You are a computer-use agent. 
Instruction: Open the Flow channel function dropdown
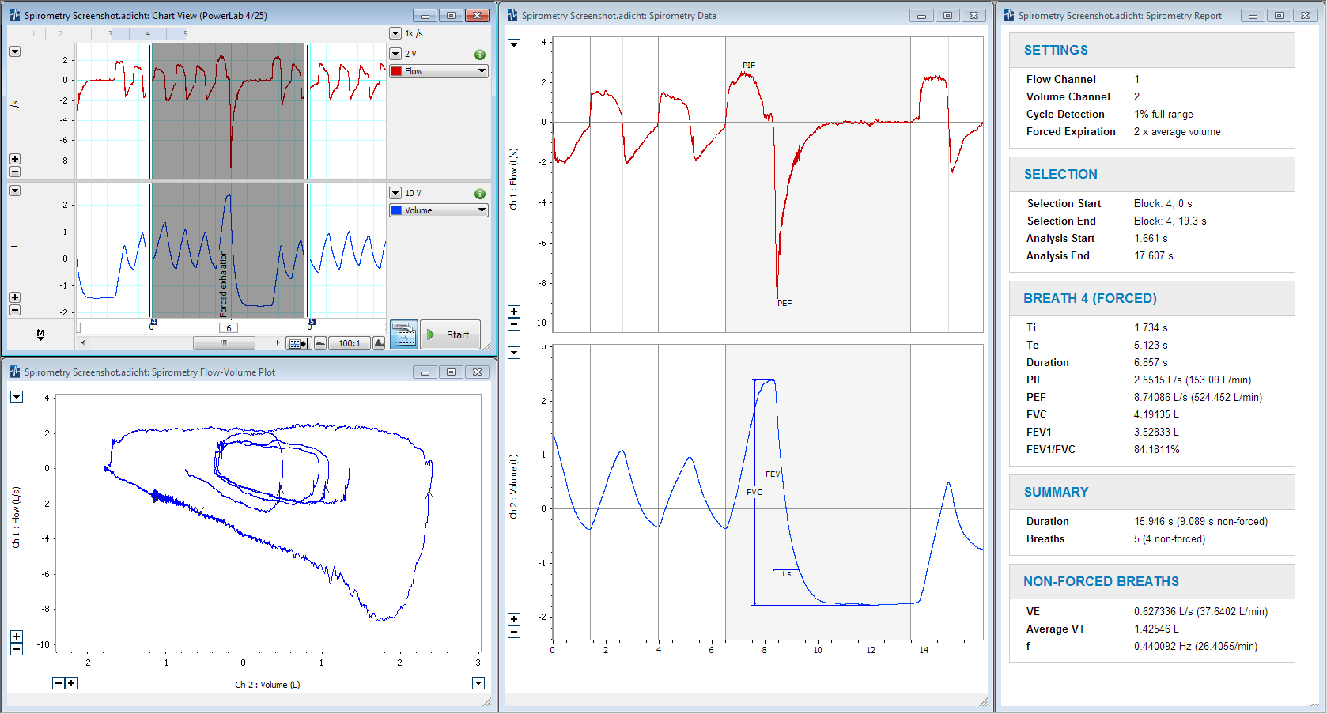pos(439,71)
